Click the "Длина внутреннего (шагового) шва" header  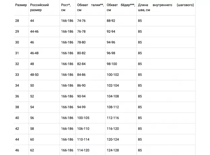pos(165,7)
